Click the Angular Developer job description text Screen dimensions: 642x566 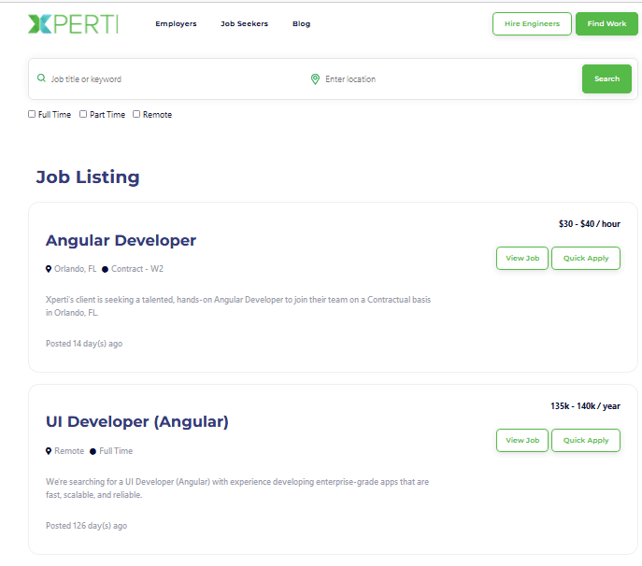(x=238, y=306)
